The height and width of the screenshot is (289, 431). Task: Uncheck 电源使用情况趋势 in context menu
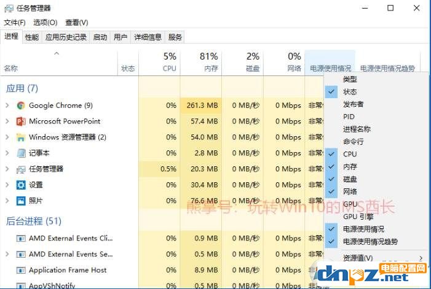tap(331, 242)
